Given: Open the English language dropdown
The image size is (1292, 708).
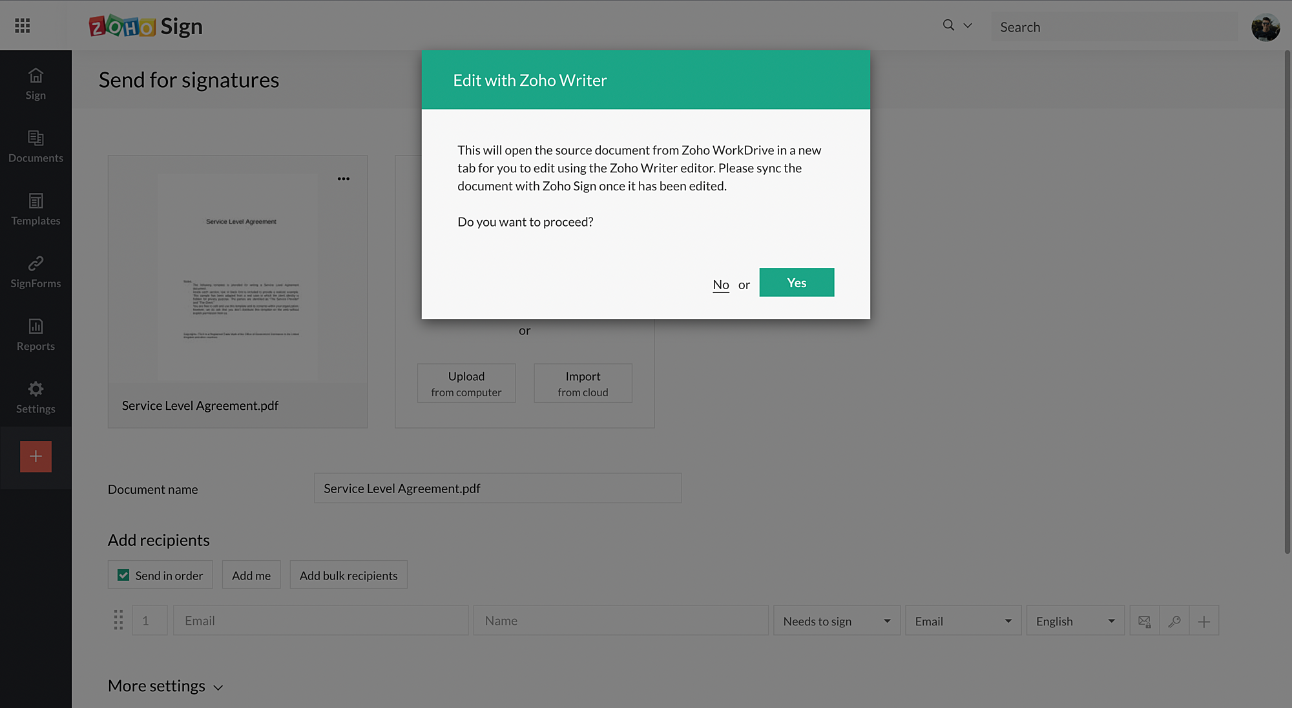Looking at the screenshot, I should coord(1076,620).
